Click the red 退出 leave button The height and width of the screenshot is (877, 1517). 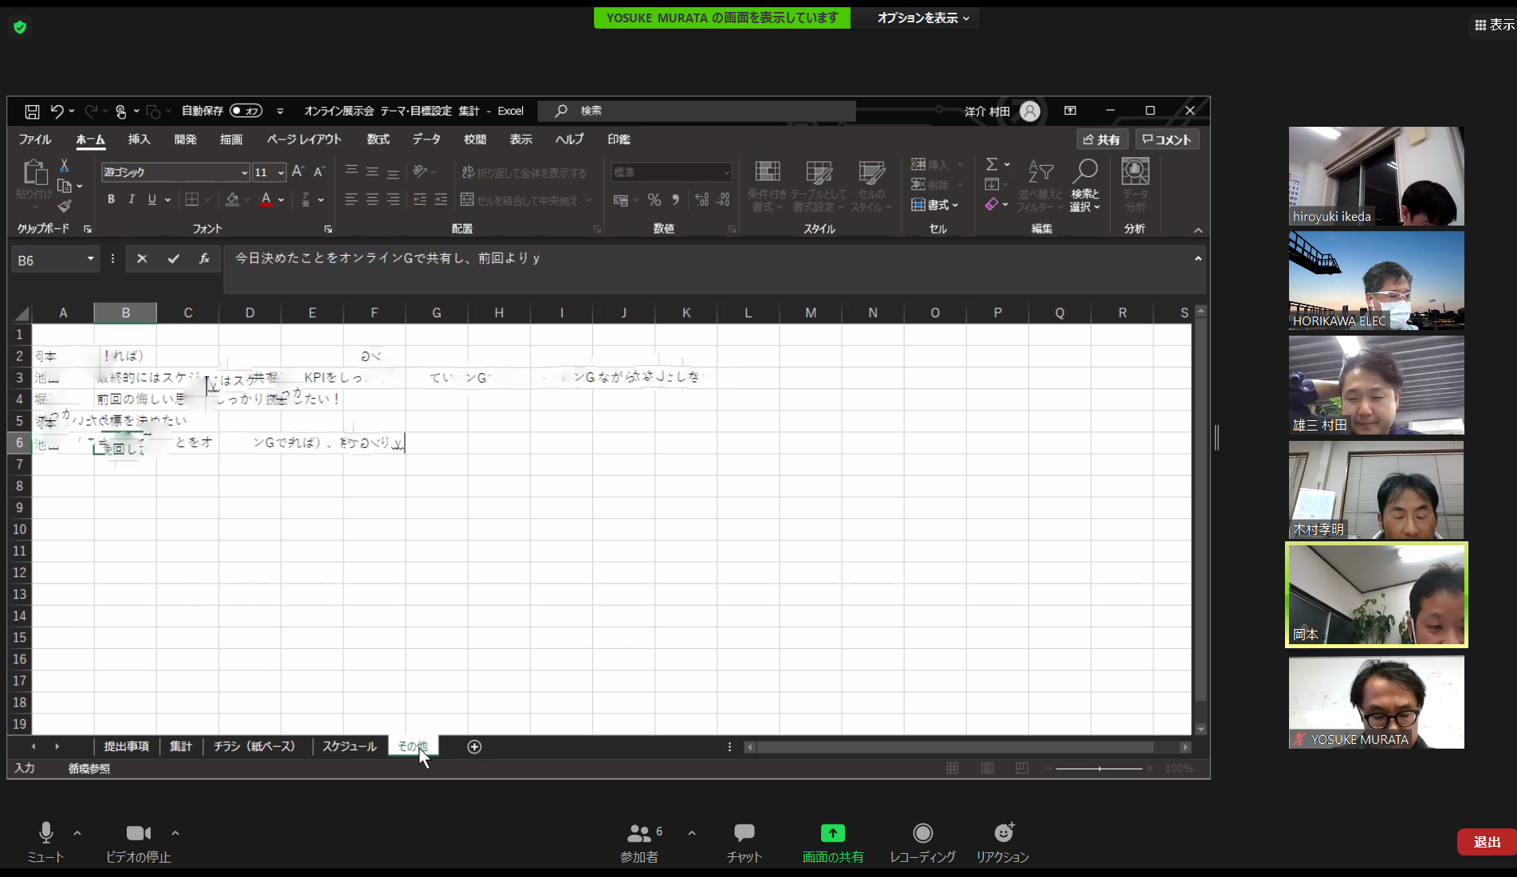[x=1487, y=842]
